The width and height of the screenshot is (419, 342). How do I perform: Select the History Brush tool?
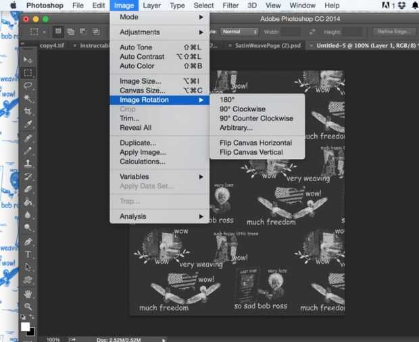click(x=28, y=176)
